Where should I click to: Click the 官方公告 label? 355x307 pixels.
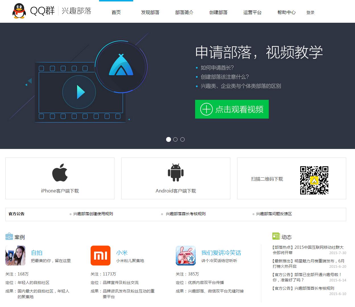16,214
